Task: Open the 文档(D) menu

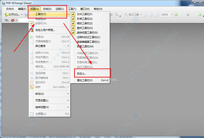Action: (47, 9)
